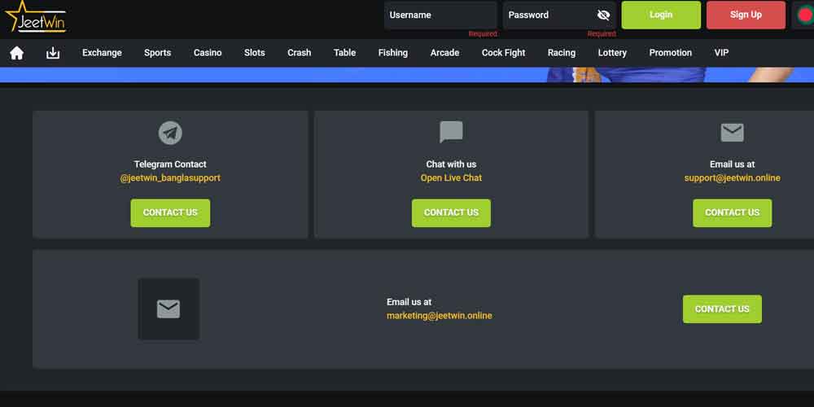Open the Slots menu
The height and width of the screenshot is (407, 814).
[x=254, y=53]
